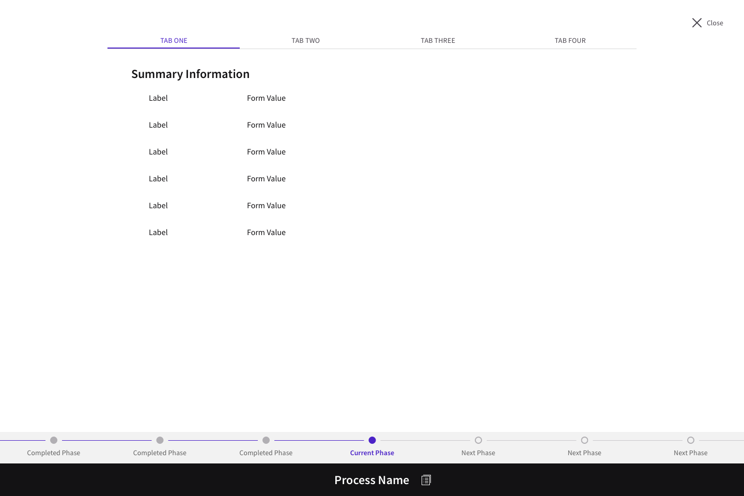Click the Close button

pos(715,23)
